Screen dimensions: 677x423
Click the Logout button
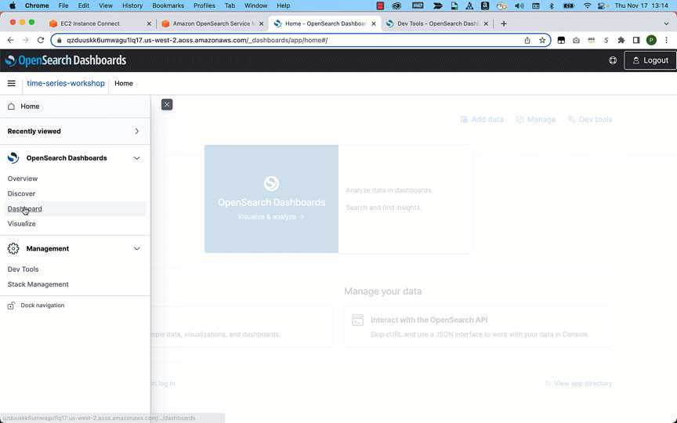coord(650,60)
